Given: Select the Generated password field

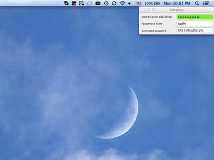Looking at the screenshot, I should (x=195, y=30).
